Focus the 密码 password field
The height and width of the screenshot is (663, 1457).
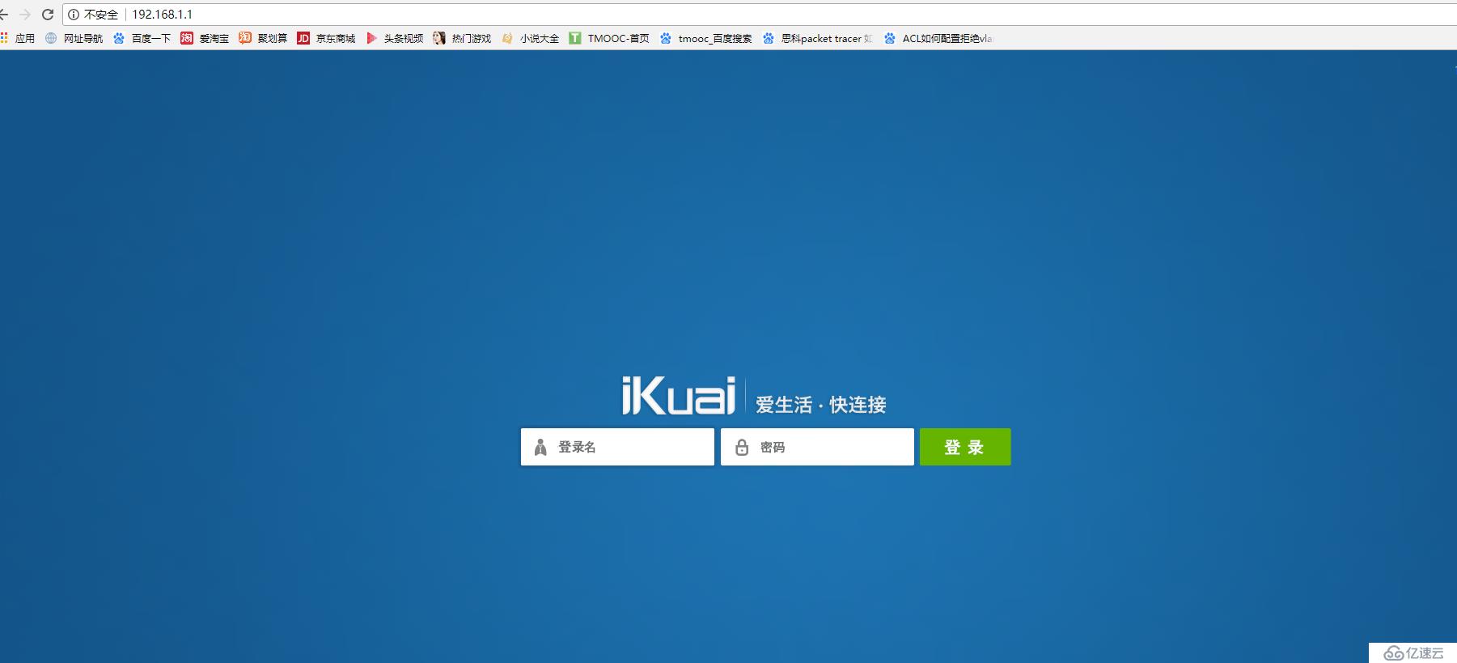pos(817,447)
